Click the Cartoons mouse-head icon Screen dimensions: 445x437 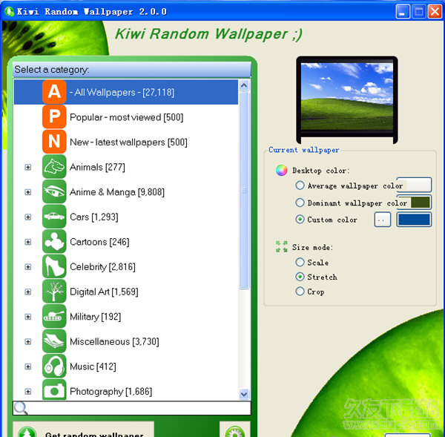(x=54, y=242)
